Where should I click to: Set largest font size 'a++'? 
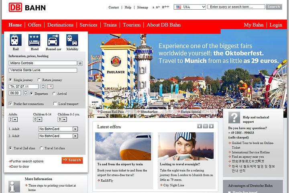pyautogui.click(x=165, y=7)
